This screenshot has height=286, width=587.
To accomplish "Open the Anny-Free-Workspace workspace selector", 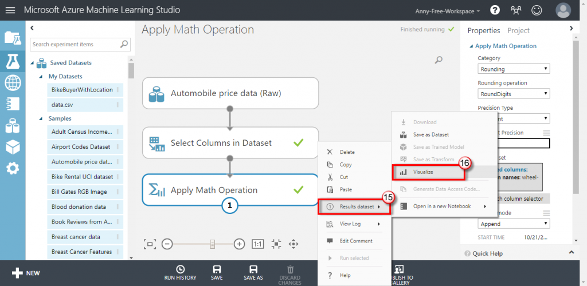I will point(447,11).
